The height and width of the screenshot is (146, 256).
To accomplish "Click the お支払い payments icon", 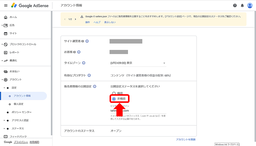I will click(x=6, y=72).
